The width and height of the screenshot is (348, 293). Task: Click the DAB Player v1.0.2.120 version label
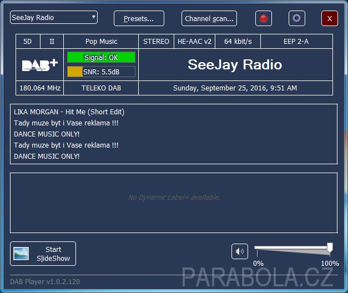[45, 282]
